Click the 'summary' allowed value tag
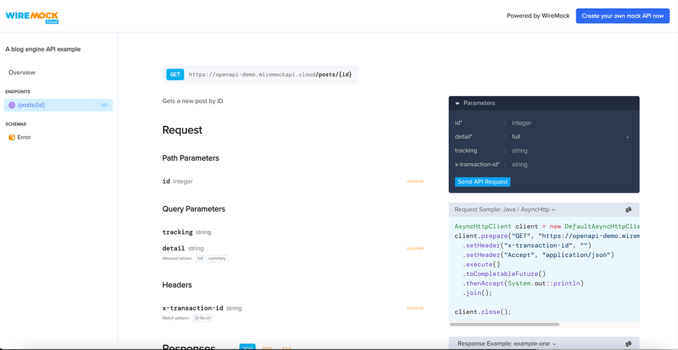The width and height of the screenshot is (678, 350). (217, 258)
